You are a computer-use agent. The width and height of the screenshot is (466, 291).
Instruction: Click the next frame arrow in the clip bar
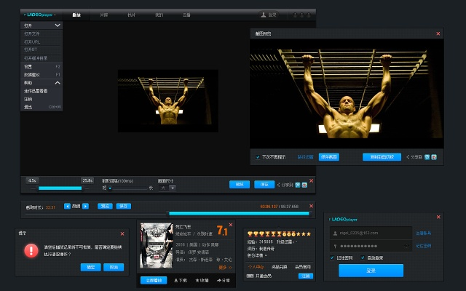(85, 207)
